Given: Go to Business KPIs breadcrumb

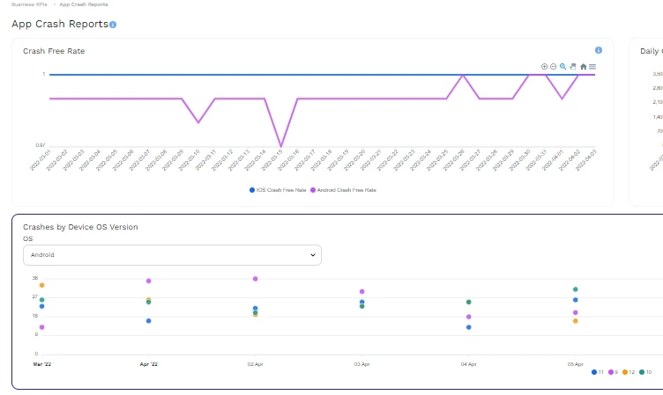Looking at the screenshot, I should (x=29, y=4).
